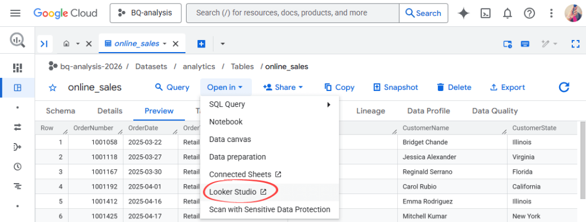Viewport: 586px width, 222px height.
Task: Open the scheduling clock sidebar icon
Action: pos(17,166)
